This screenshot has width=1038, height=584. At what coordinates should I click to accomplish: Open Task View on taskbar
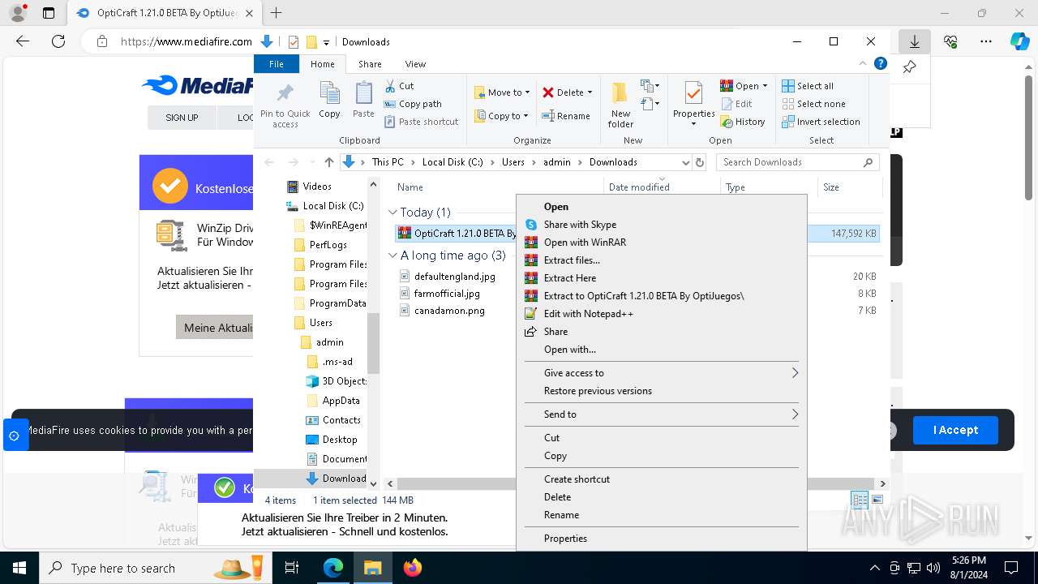coord(292,568)
